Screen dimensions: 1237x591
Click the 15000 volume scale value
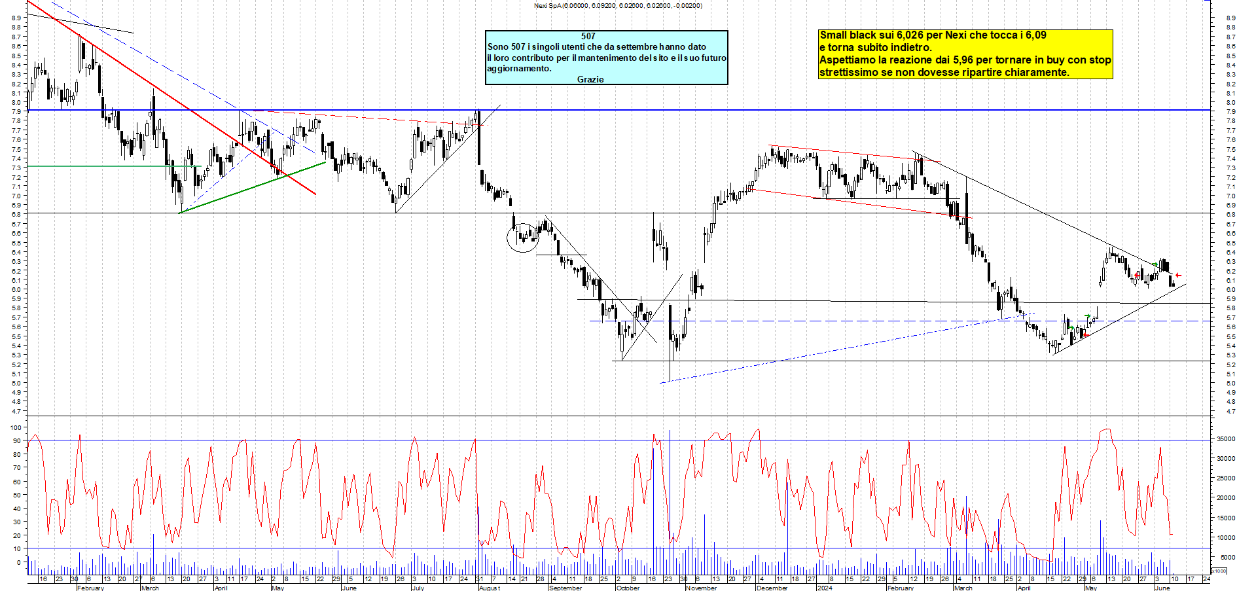[x=1226, y=518]
